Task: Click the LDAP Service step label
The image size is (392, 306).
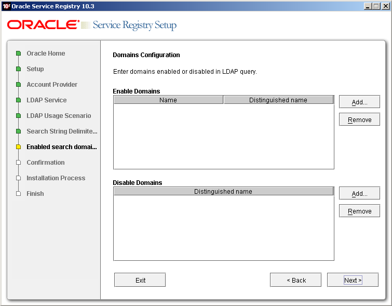Action: (47, 100)
